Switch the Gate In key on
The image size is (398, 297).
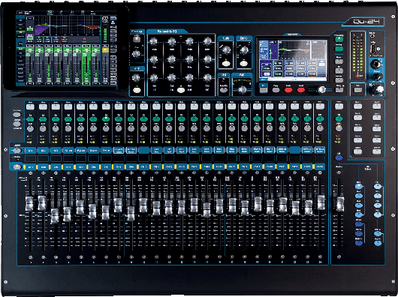click(226, 63)
